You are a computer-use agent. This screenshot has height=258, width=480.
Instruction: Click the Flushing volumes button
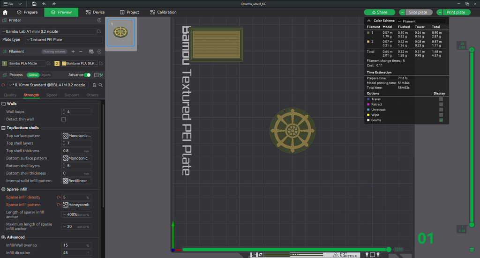click(x=54, y=52)
